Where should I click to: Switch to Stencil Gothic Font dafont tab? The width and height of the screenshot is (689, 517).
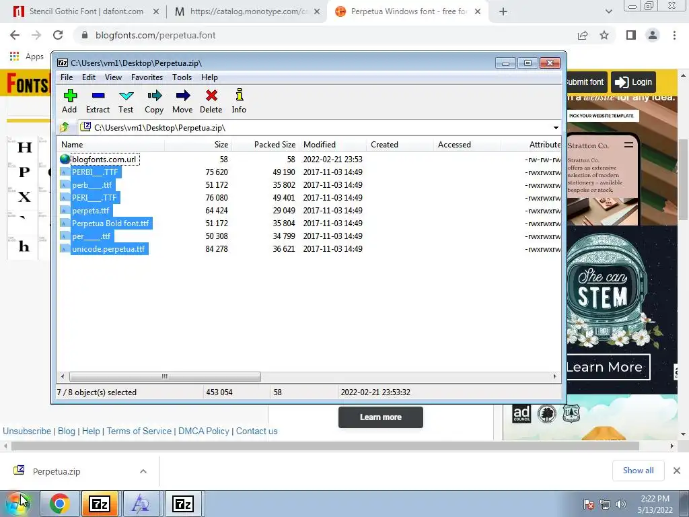click(86, 11)
